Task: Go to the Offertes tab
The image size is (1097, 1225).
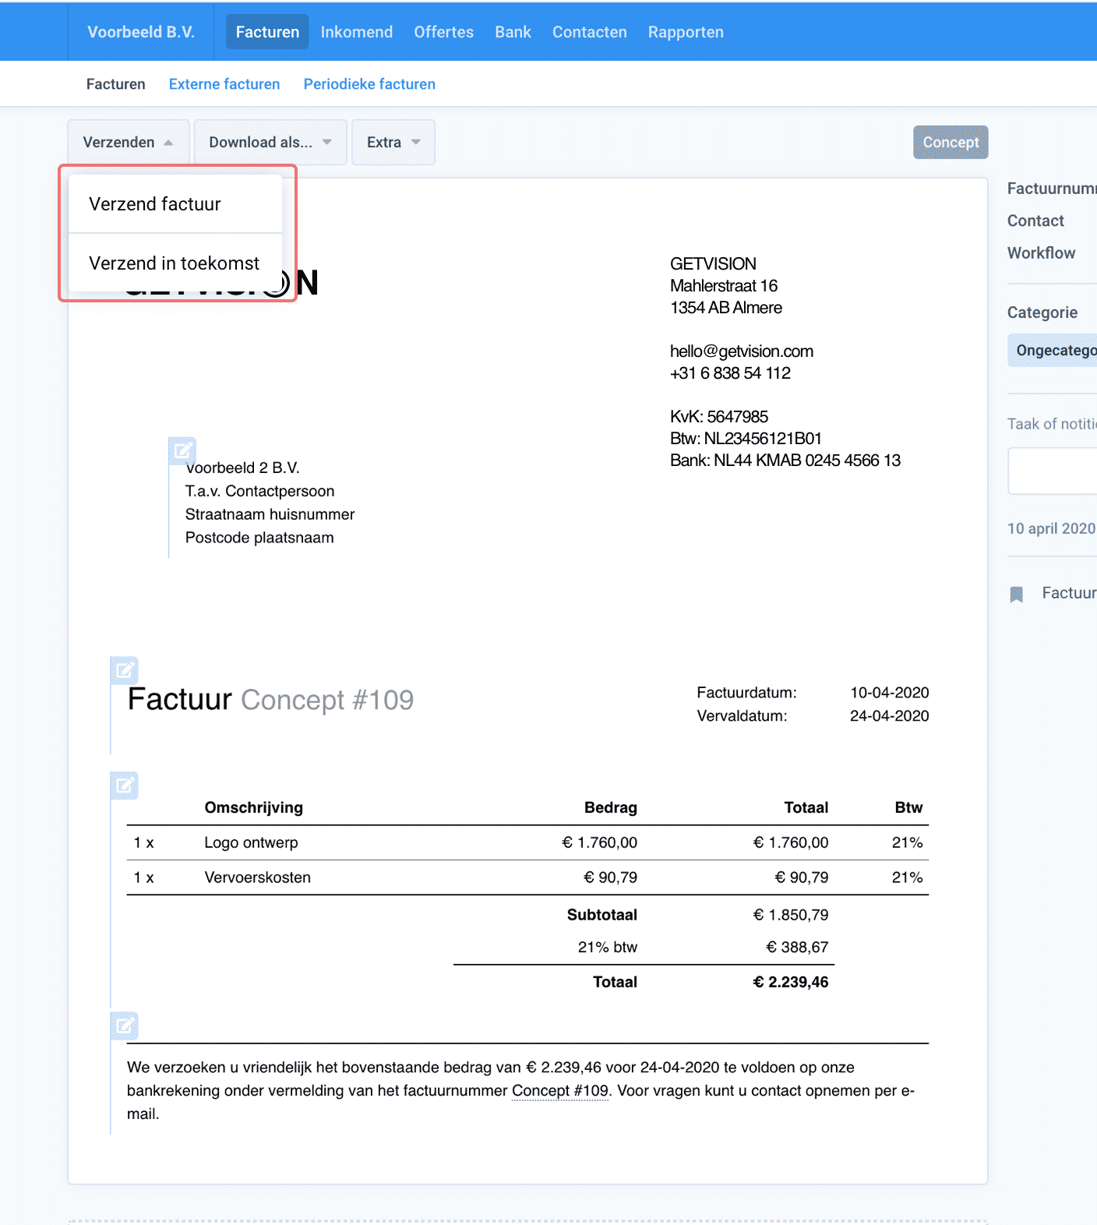Action: pos(443,32)
